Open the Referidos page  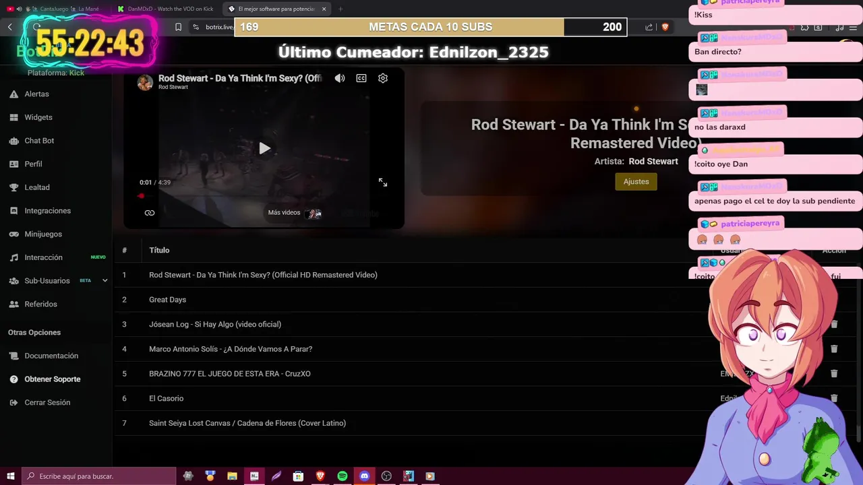click(40, 304)
